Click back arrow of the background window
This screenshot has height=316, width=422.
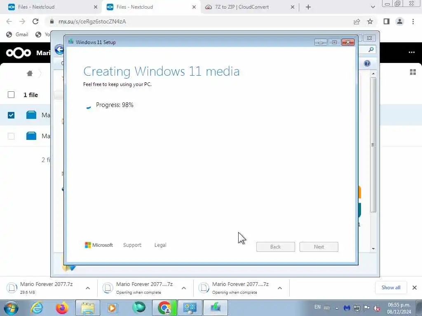[x=59, y=50]
